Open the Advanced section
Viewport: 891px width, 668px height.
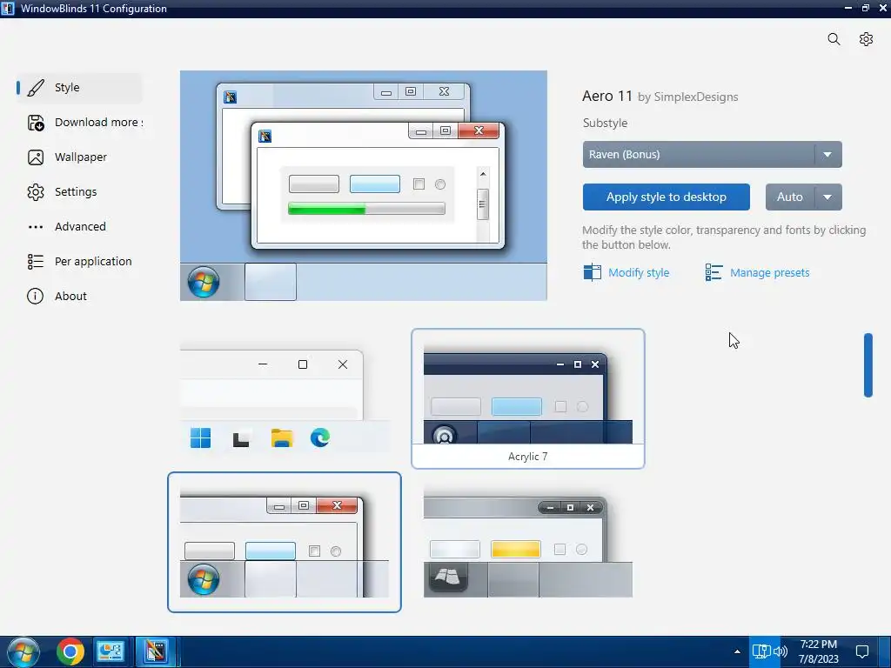click(79, 227)
